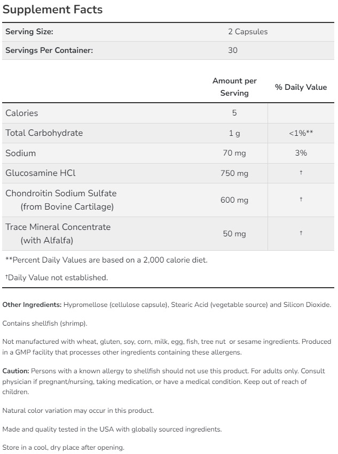Click the Servings Per Container label
Viewport: 338px width, 454px height.
point(49,50)
